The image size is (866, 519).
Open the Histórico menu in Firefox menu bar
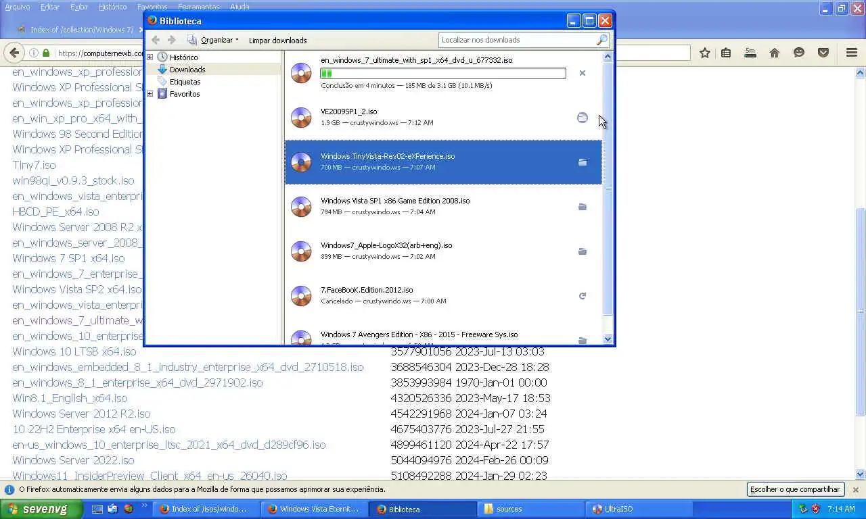point(112,7)
